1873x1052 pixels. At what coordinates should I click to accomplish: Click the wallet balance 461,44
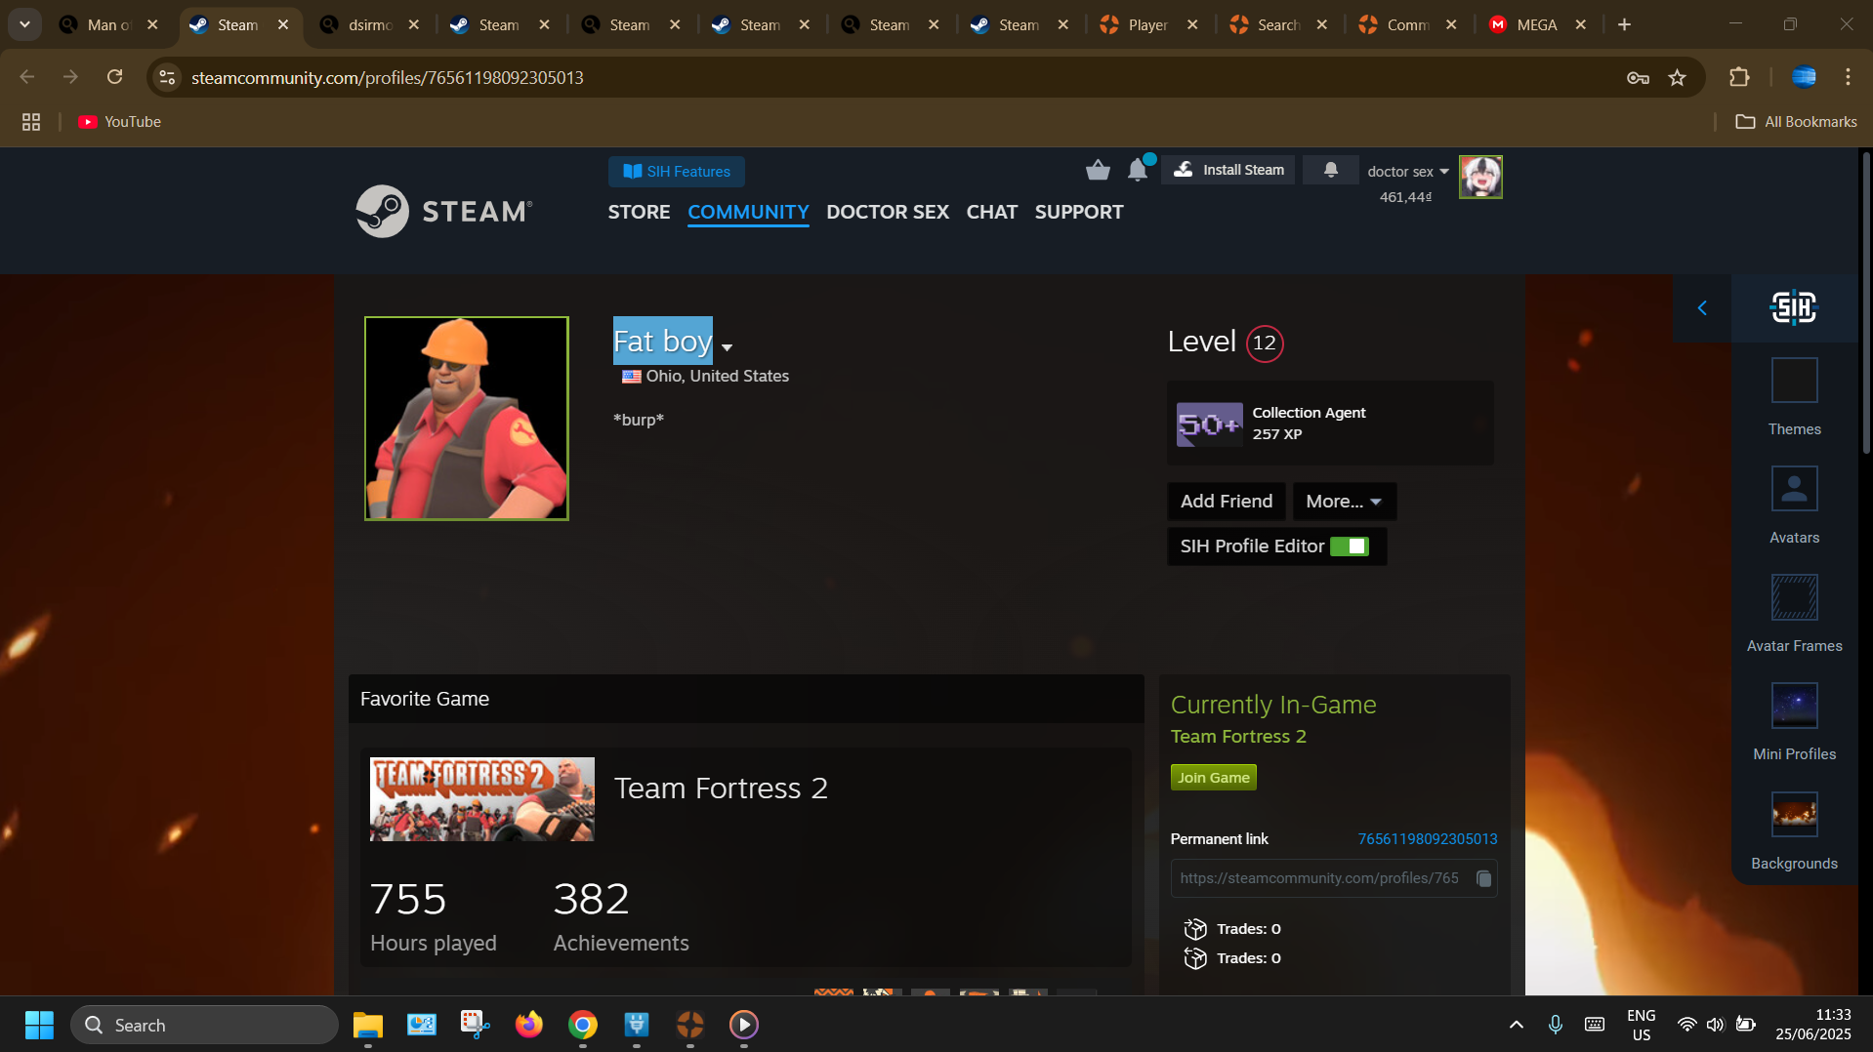(x=1405, y=197)
